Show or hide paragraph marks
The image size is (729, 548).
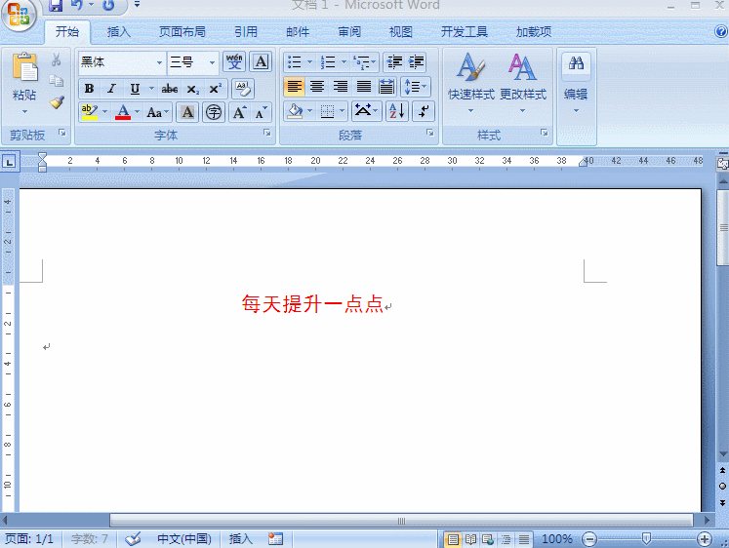(x=424, y=111)
